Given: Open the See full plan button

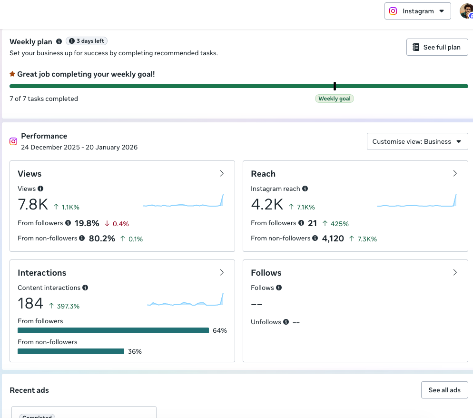Looking at the screenshot, I should tap(437, 47).
